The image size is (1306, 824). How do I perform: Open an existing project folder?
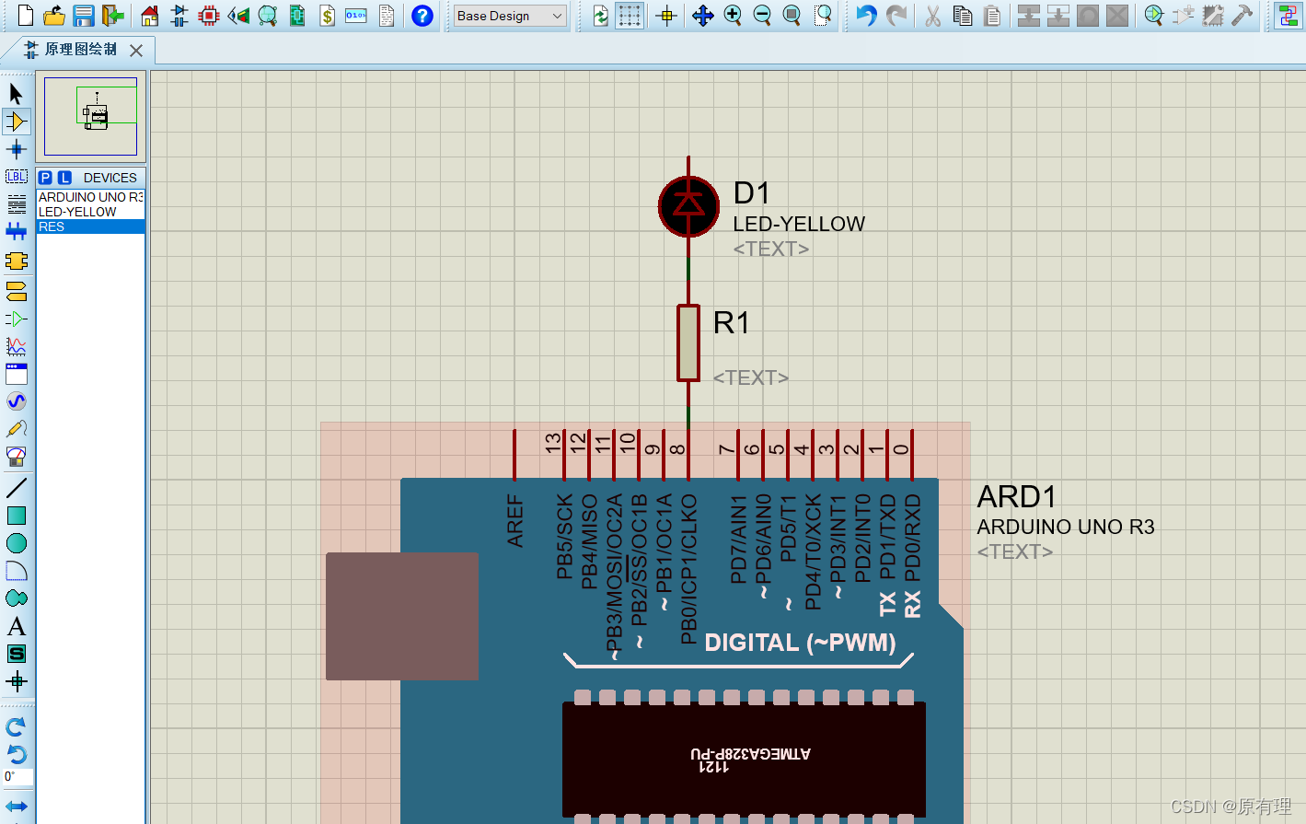pyautogui.click(x=54, y=16)
